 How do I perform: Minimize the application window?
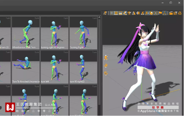pos(163,3)
